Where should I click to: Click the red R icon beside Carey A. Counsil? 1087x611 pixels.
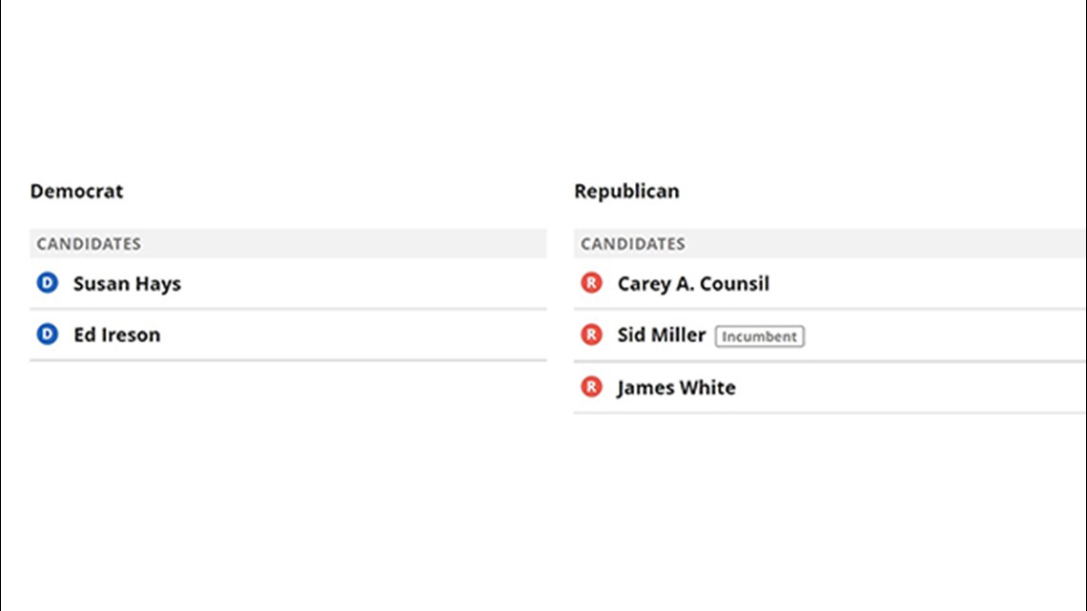(x=591, y=283)
